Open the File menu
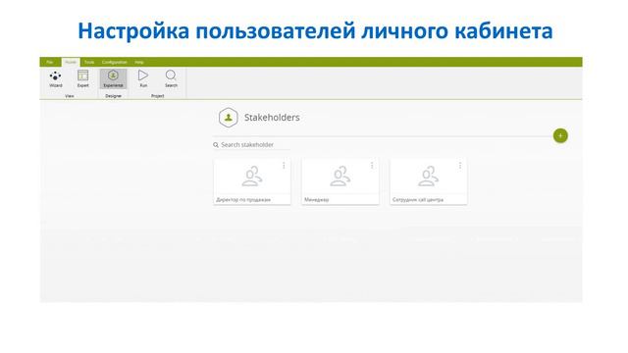 [x=50, y=62]
